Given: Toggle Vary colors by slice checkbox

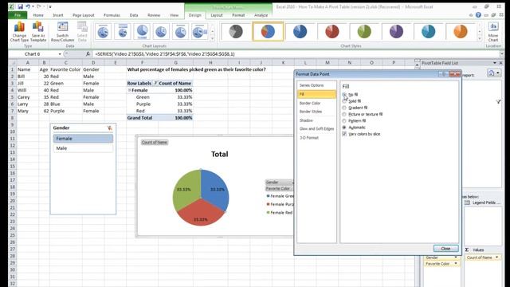Looking at the screenshot, I should (344, 134).
